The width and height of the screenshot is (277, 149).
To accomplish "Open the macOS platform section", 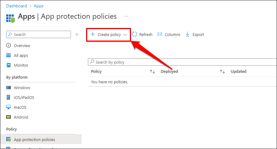I will (x=20, y=107).
